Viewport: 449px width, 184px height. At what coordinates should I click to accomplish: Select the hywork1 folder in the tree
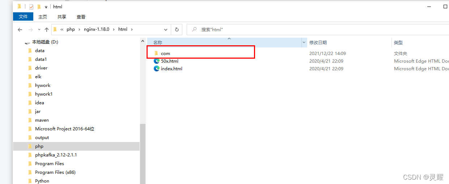(x=44, y=94)
